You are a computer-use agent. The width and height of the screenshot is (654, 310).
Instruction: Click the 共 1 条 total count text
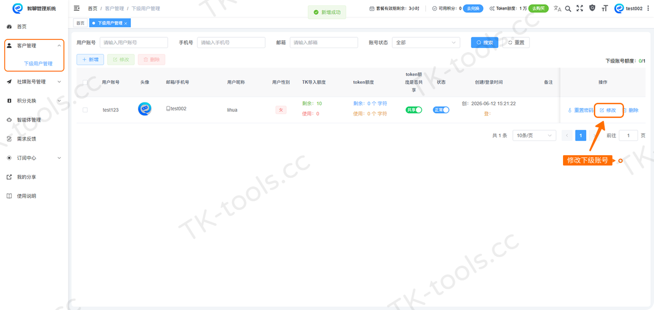pos(499,136)
